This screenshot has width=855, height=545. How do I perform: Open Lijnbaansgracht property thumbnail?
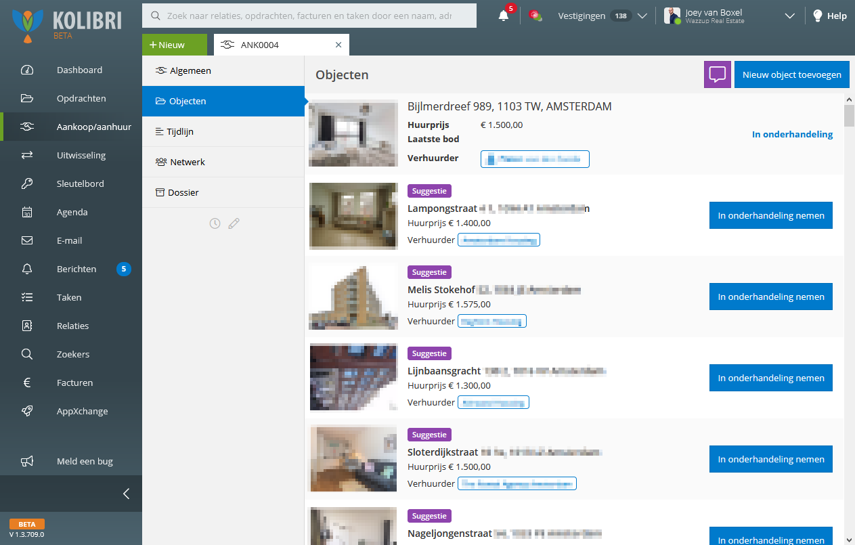[353, 378]
